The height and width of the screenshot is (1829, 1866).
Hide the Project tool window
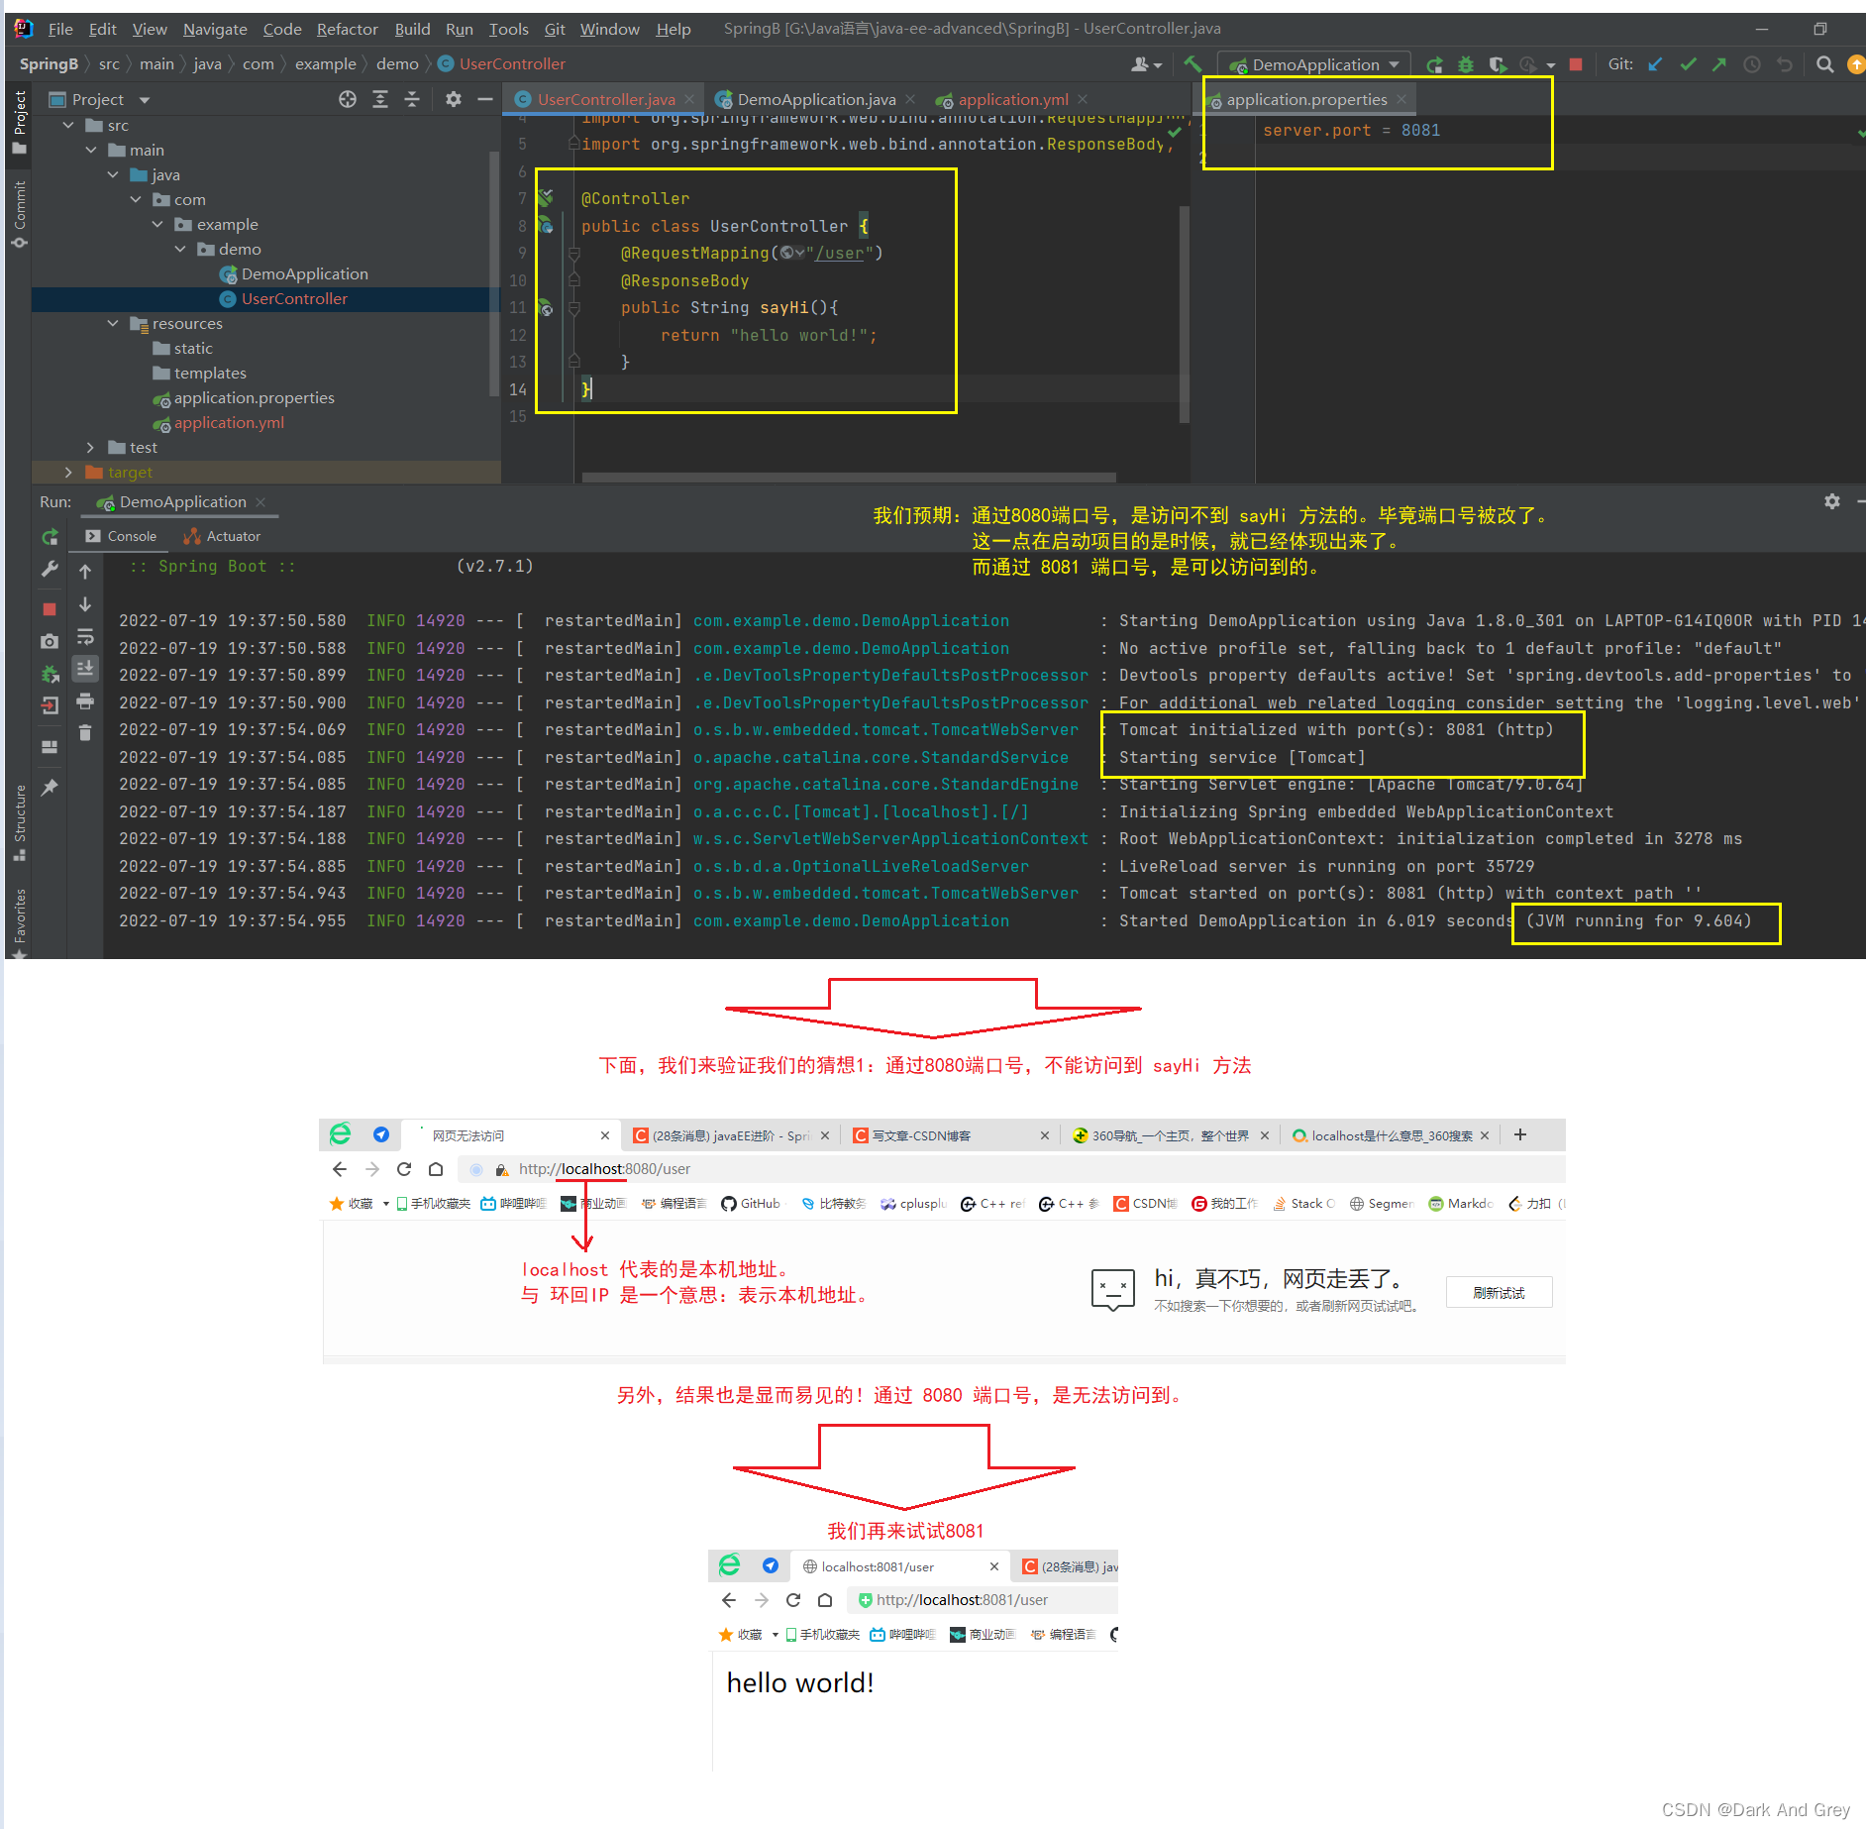tap(484, 99)
